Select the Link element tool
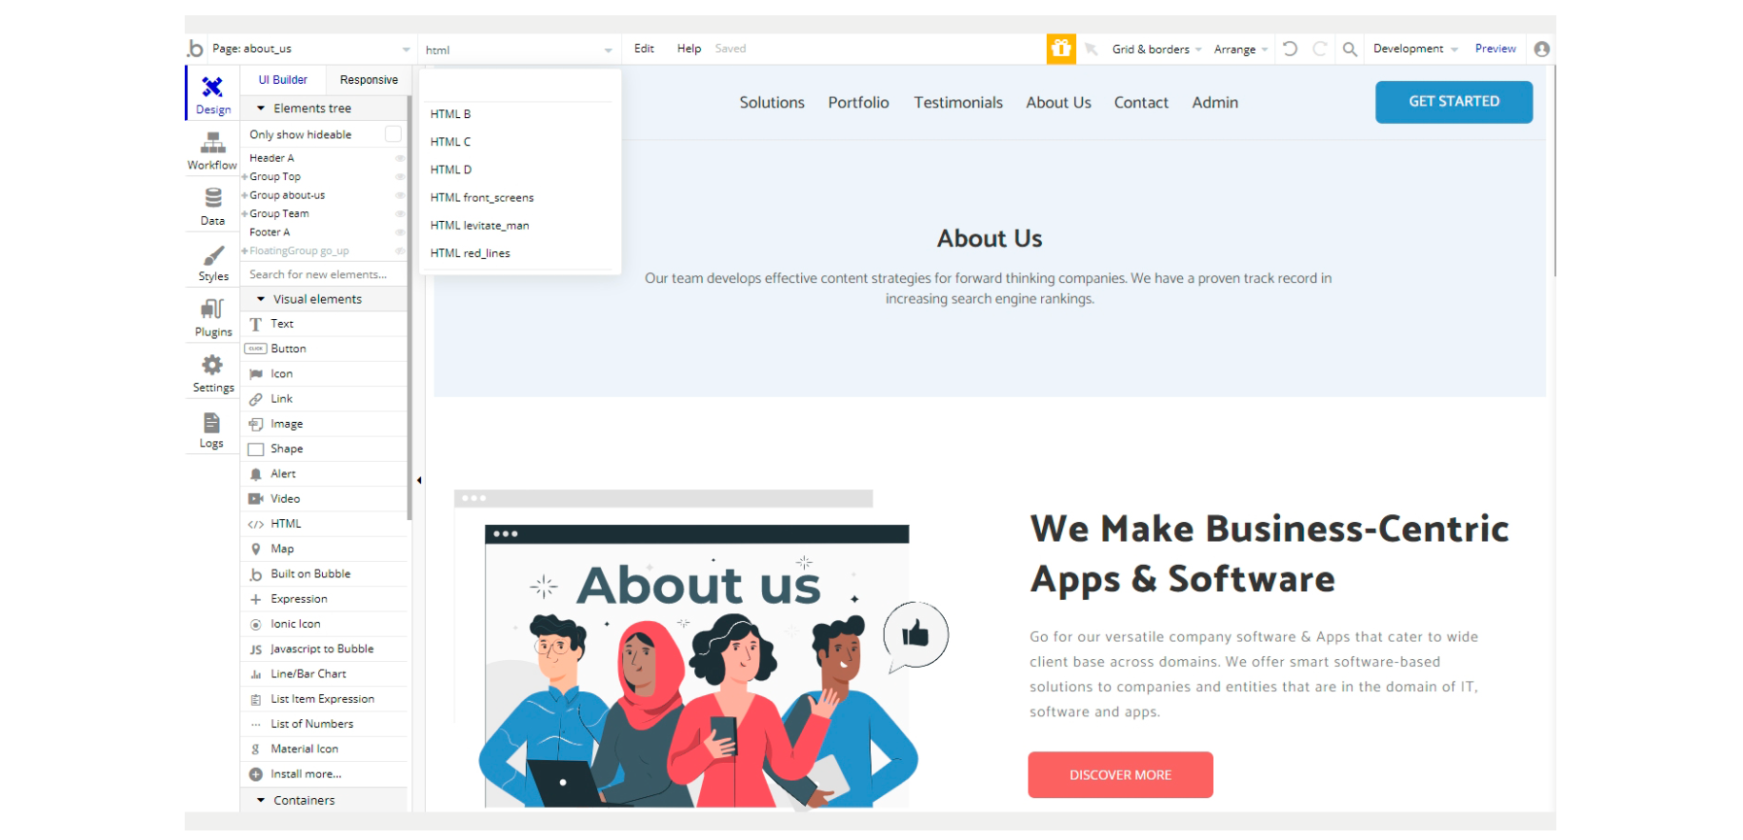Screen dimensions: 1743x840 (x=326, y=399)
